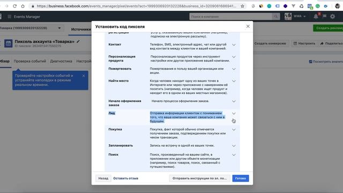This screenshot has height=193, width=343.
Task: Open the Оставить отзыв link
Action: click(125, 179)
